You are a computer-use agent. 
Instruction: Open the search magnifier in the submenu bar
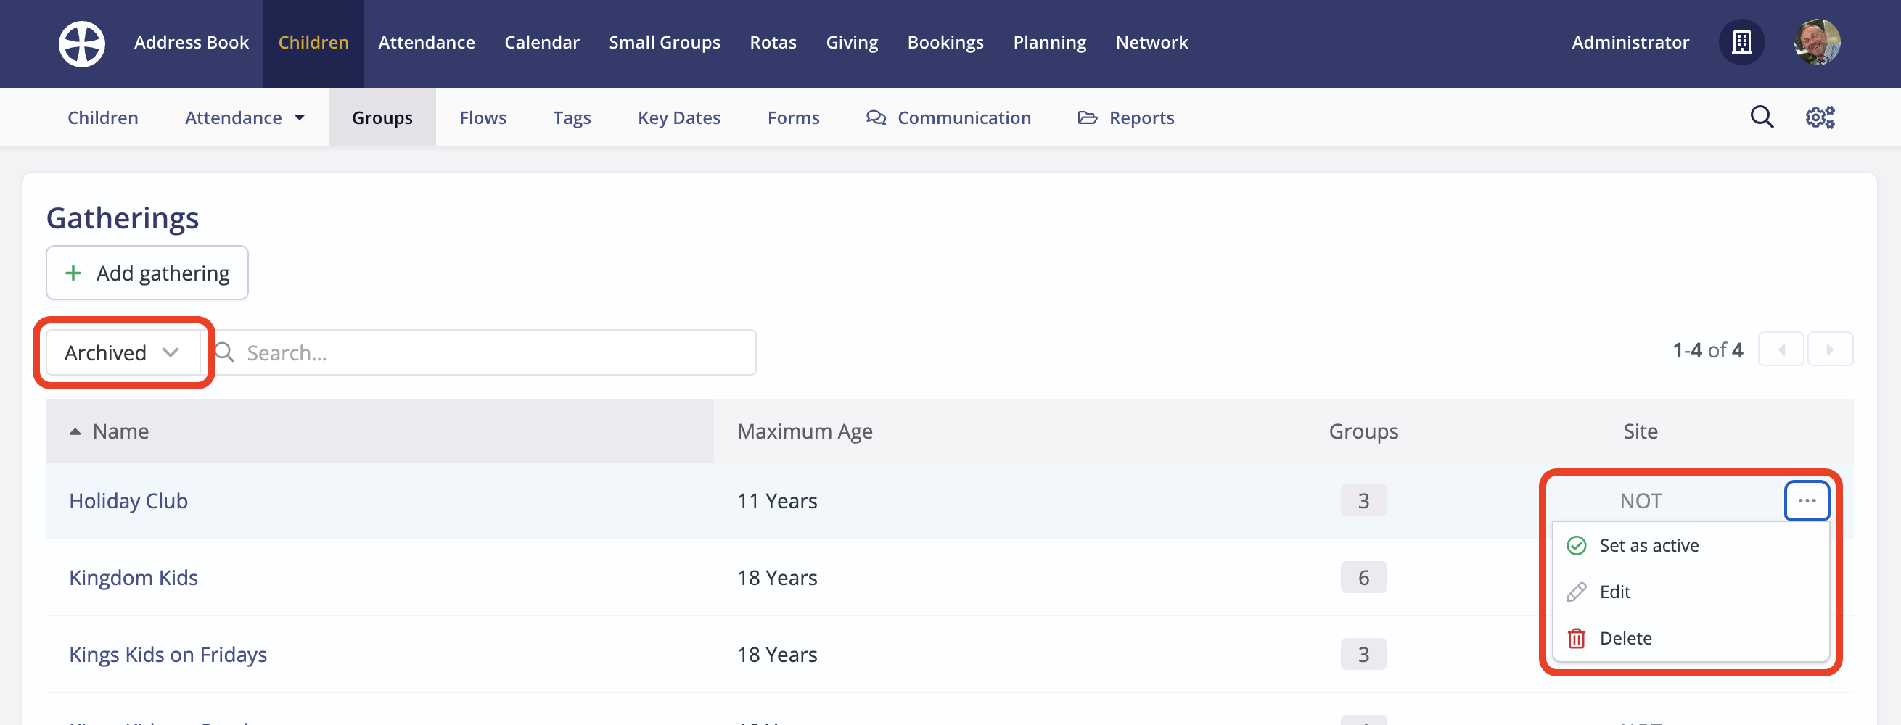pyautogui.click(x=1762, y=117)
